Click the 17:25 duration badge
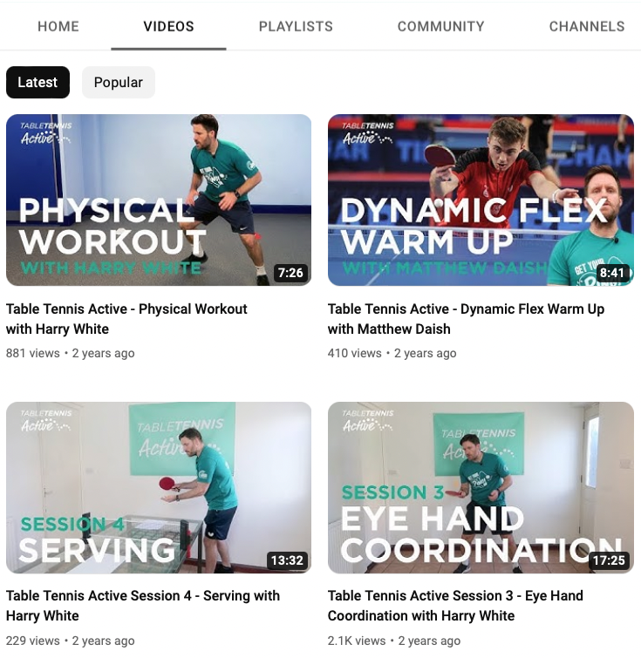The height and width of the screenshot is (658, 641). [x=609, y=560]
